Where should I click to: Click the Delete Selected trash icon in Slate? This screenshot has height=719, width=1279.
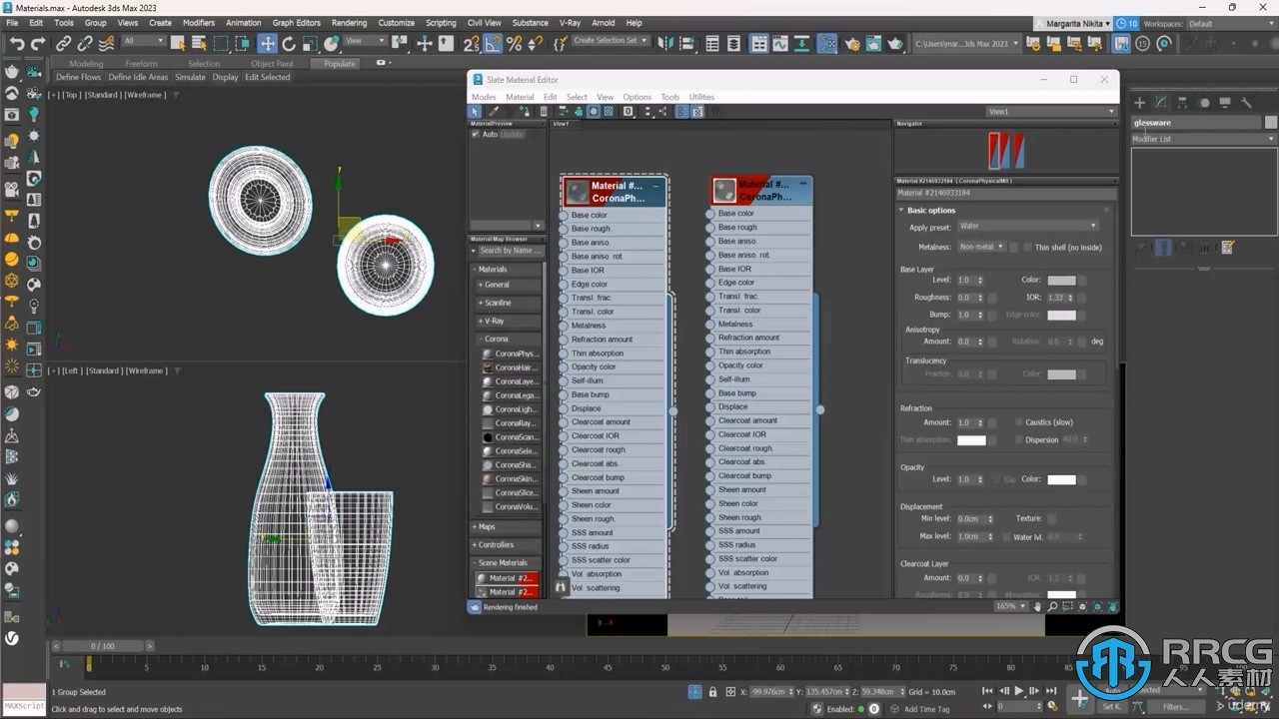point(544,112)
